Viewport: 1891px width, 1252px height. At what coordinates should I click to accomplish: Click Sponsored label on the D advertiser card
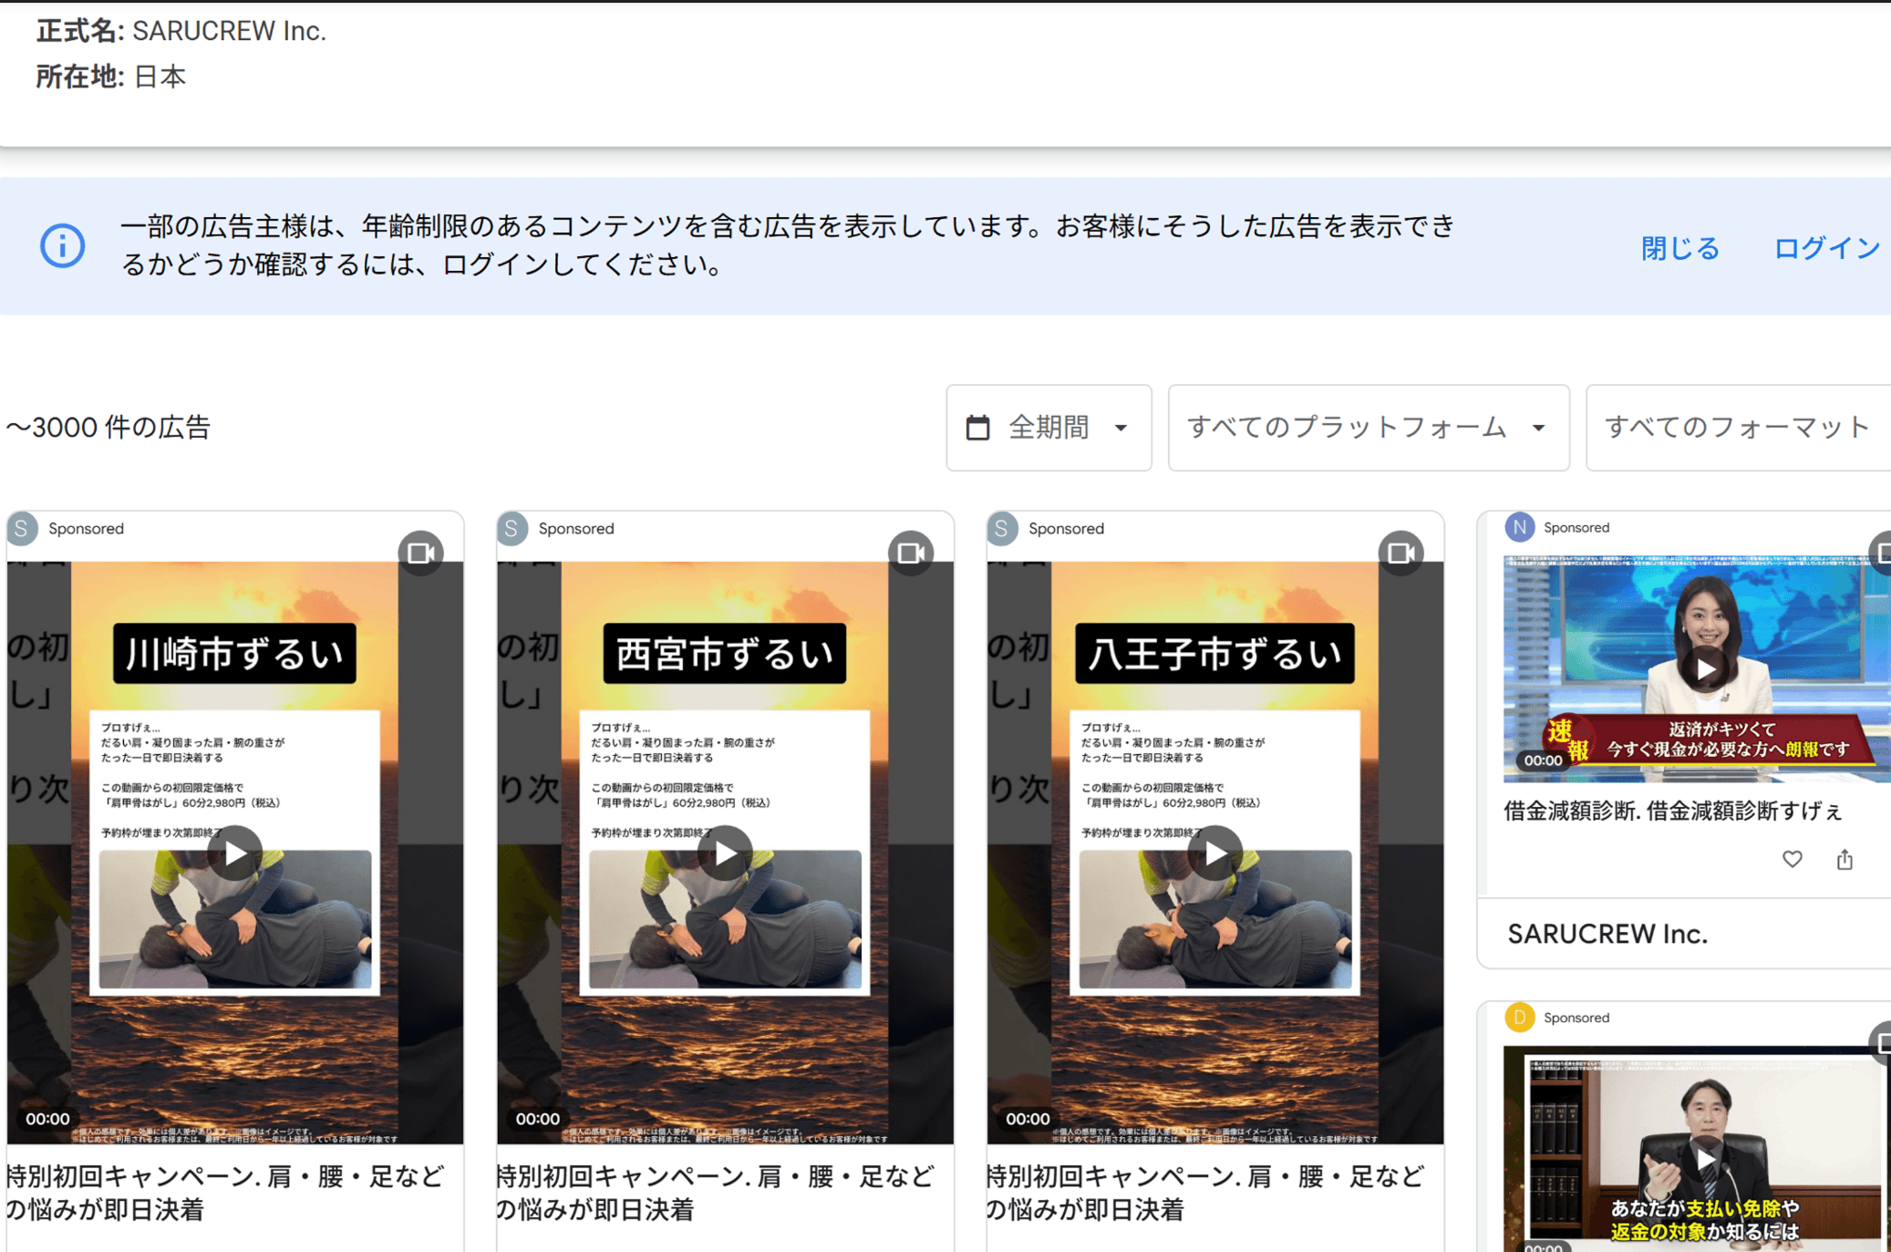[x=1576, y=1018]
